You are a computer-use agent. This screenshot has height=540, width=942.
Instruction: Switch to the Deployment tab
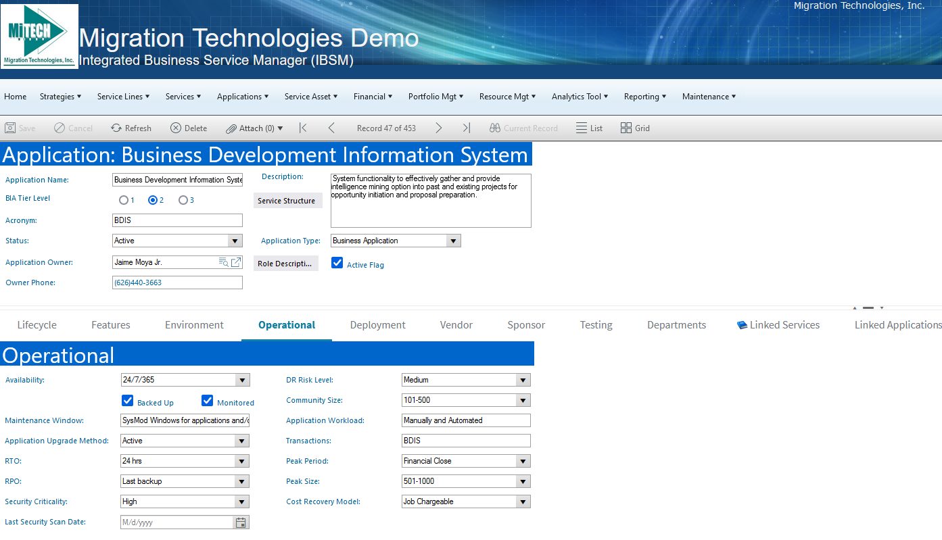(377, 325)
